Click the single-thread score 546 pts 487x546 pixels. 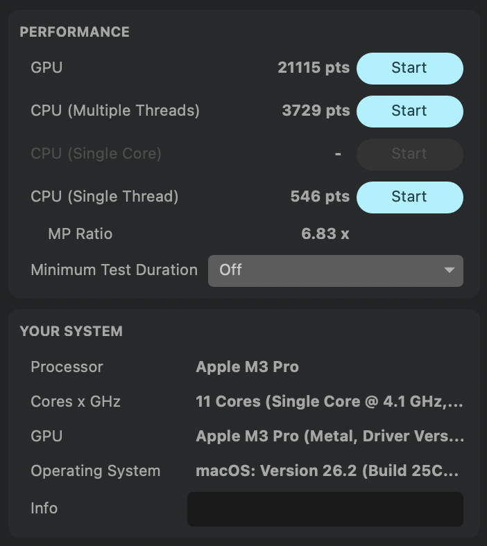click(320, 197)
